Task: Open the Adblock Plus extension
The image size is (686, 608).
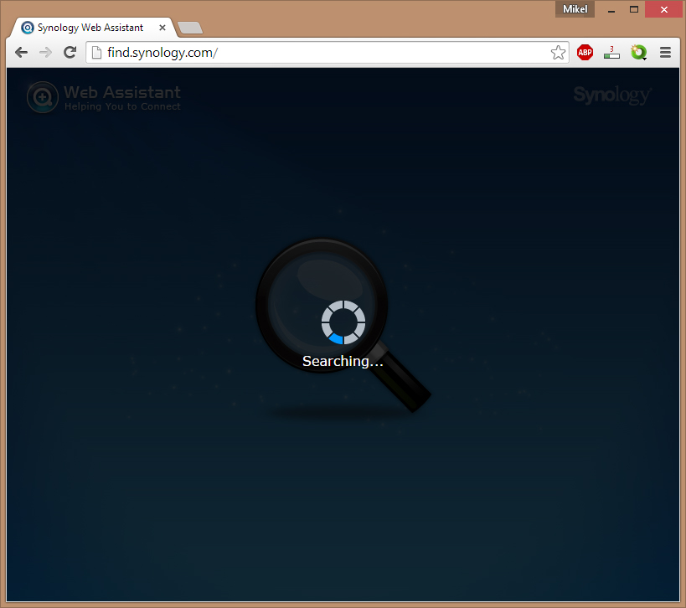Action: tap(585, 53)
